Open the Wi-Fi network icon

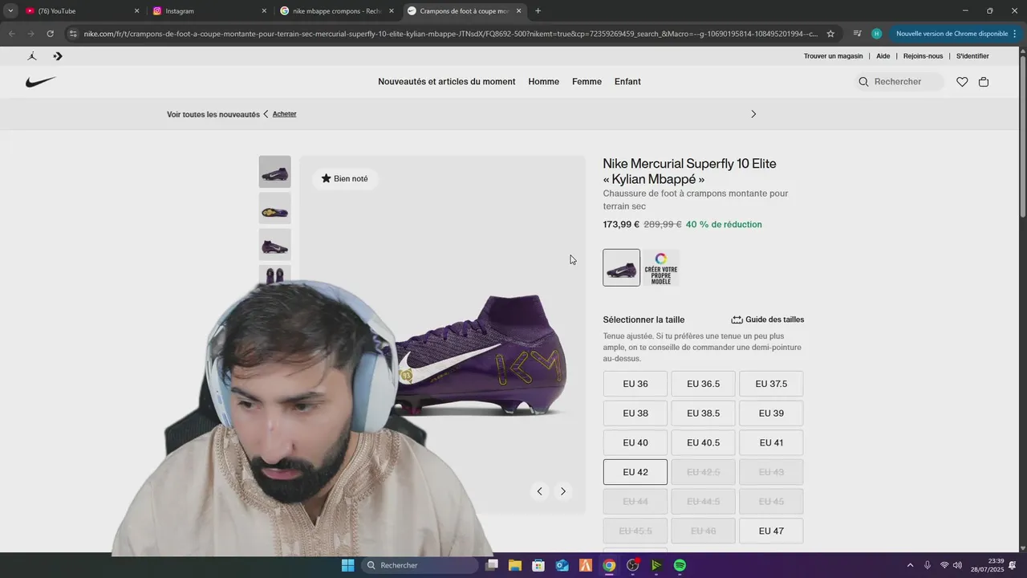(944, 565)
